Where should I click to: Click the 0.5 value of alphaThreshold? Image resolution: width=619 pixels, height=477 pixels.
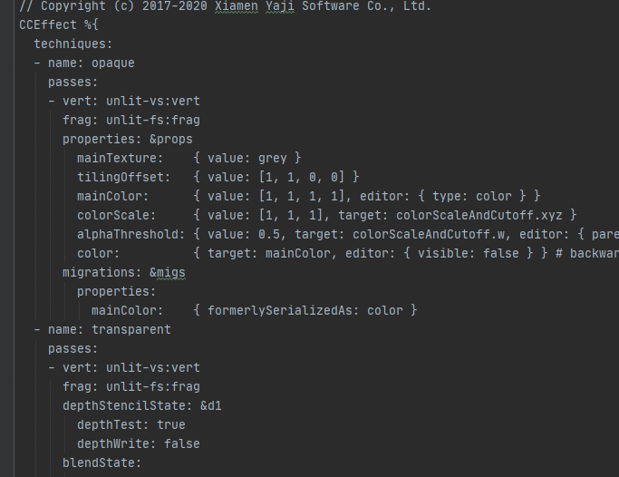point(268,234)
